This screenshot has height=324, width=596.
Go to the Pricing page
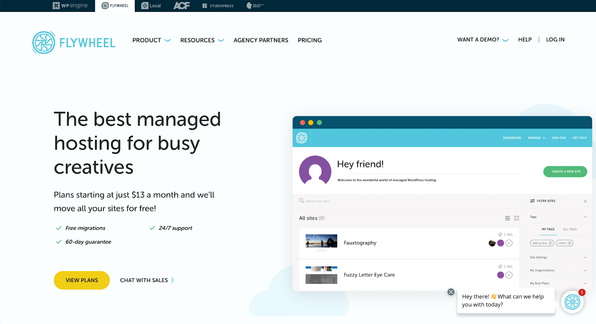[310, 40]
